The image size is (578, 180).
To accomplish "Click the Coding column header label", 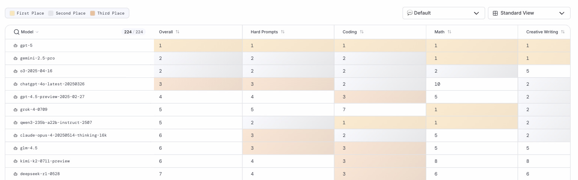I will coord(350,32).
